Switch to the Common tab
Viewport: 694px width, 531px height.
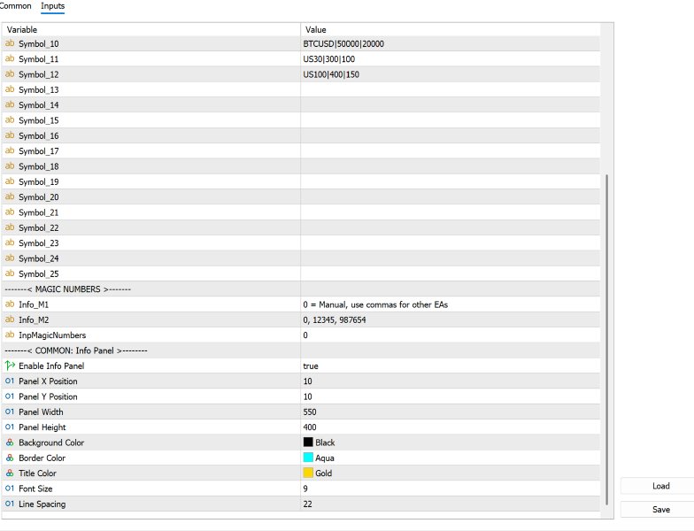point(16,6)
